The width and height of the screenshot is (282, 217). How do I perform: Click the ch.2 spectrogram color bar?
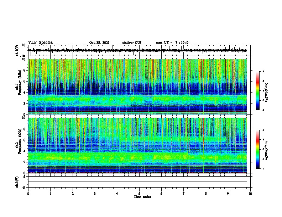258,149
